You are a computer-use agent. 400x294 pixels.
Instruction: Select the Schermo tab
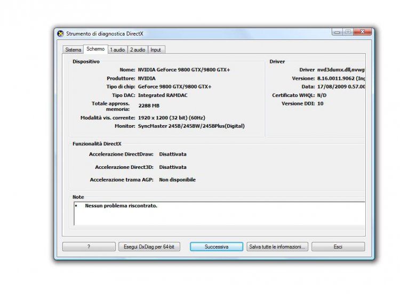coord(95,49)
